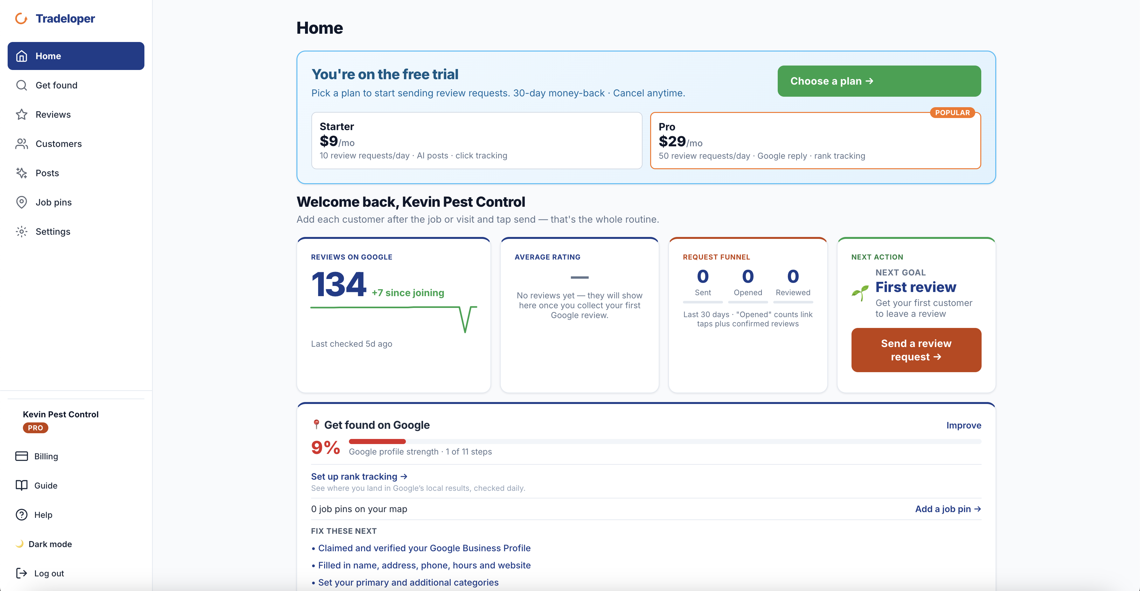Viewport: 1140px width, 591px height.
Task: Click the Get found magnifier icon
Action: point(21,86)
